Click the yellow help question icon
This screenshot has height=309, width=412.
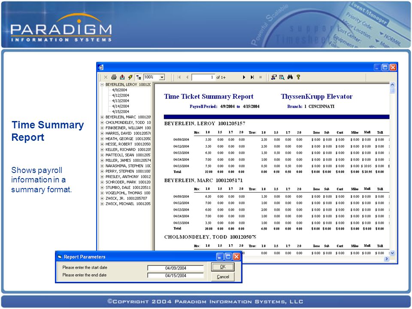coord(298,77)
